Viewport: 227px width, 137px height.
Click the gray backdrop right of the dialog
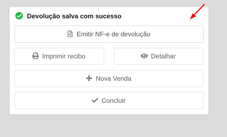(217, 66)
